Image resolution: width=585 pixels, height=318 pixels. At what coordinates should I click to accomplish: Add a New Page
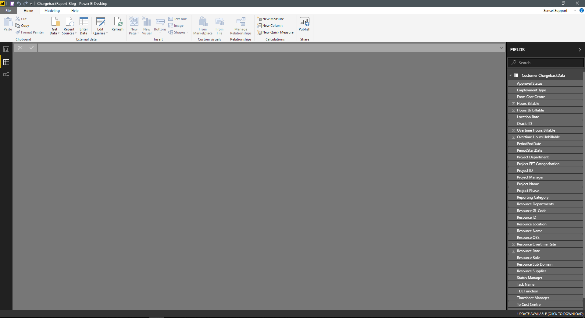(x=134, y=26)
